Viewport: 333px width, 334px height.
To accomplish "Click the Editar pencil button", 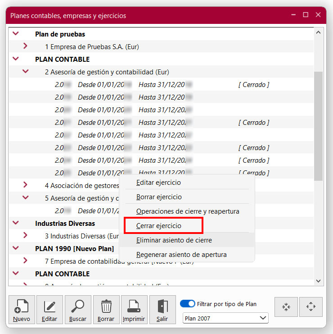I will point(49,310).
